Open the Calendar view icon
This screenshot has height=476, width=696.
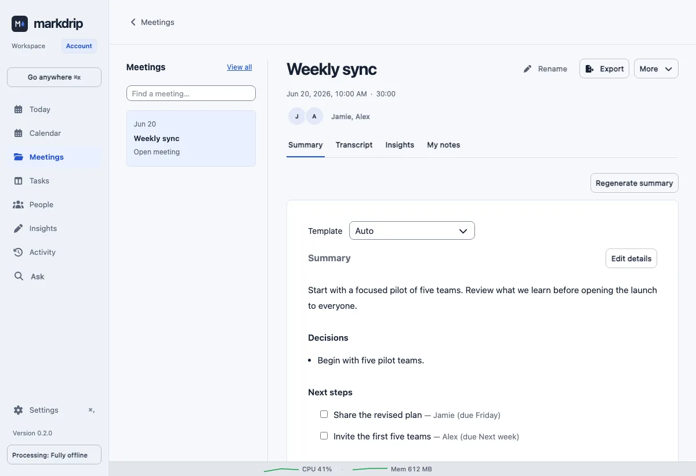tap(19, 133)
